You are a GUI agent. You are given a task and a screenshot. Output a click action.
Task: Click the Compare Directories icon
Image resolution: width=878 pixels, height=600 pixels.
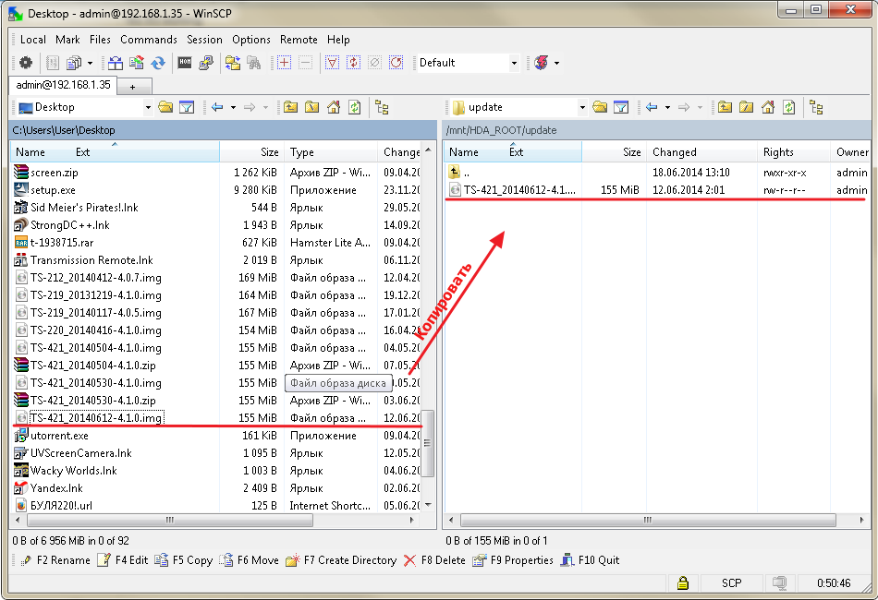(116, 63)
